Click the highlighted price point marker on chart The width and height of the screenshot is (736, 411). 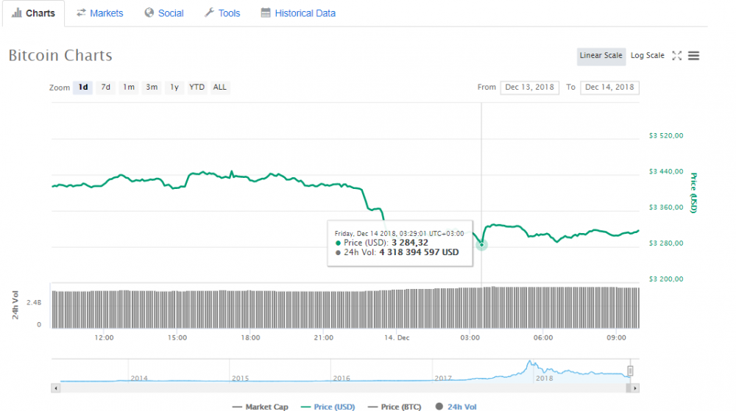[x=481, y=245]
